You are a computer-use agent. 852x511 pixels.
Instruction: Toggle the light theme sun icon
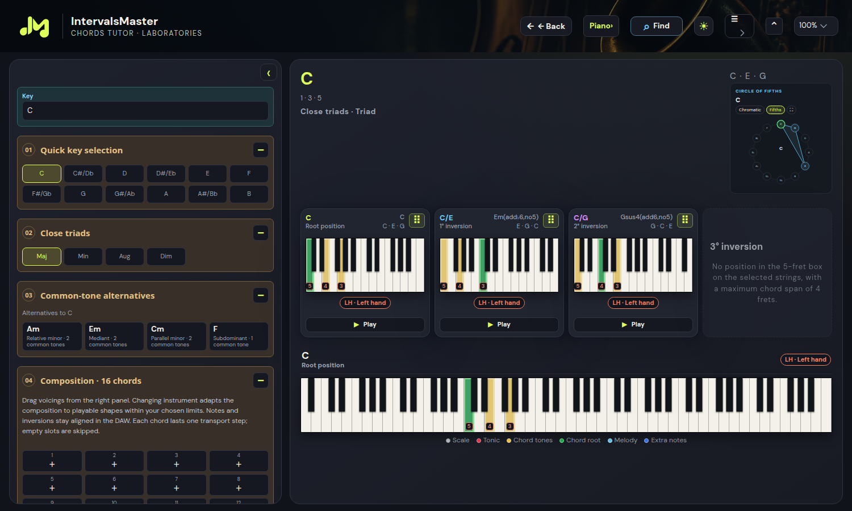[x=704, y=26]
